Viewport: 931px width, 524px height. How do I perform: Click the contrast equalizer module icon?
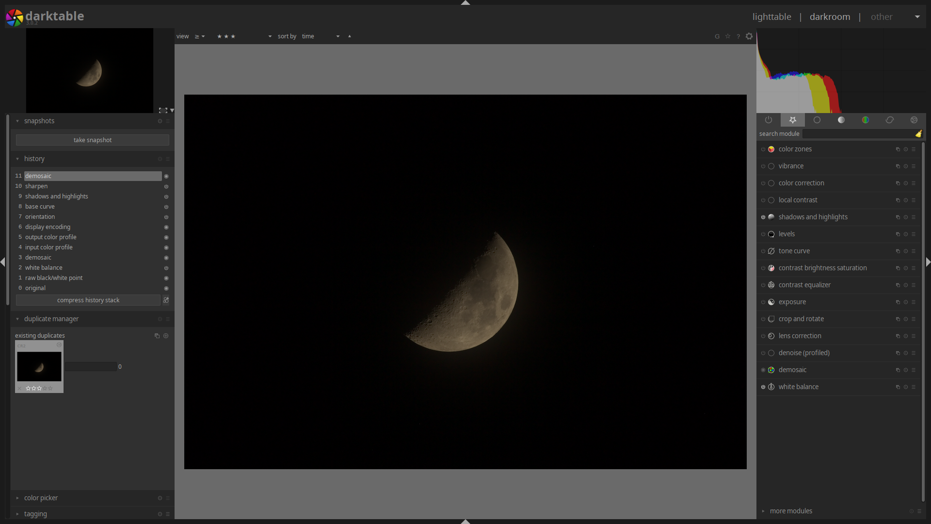click(x=772, y=285)
